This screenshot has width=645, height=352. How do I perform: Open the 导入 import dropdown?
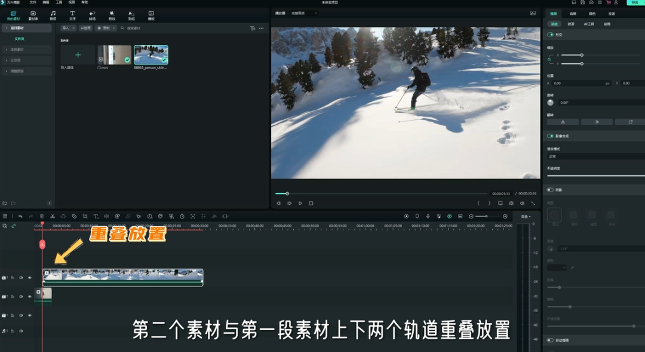(x=68, y=28)
